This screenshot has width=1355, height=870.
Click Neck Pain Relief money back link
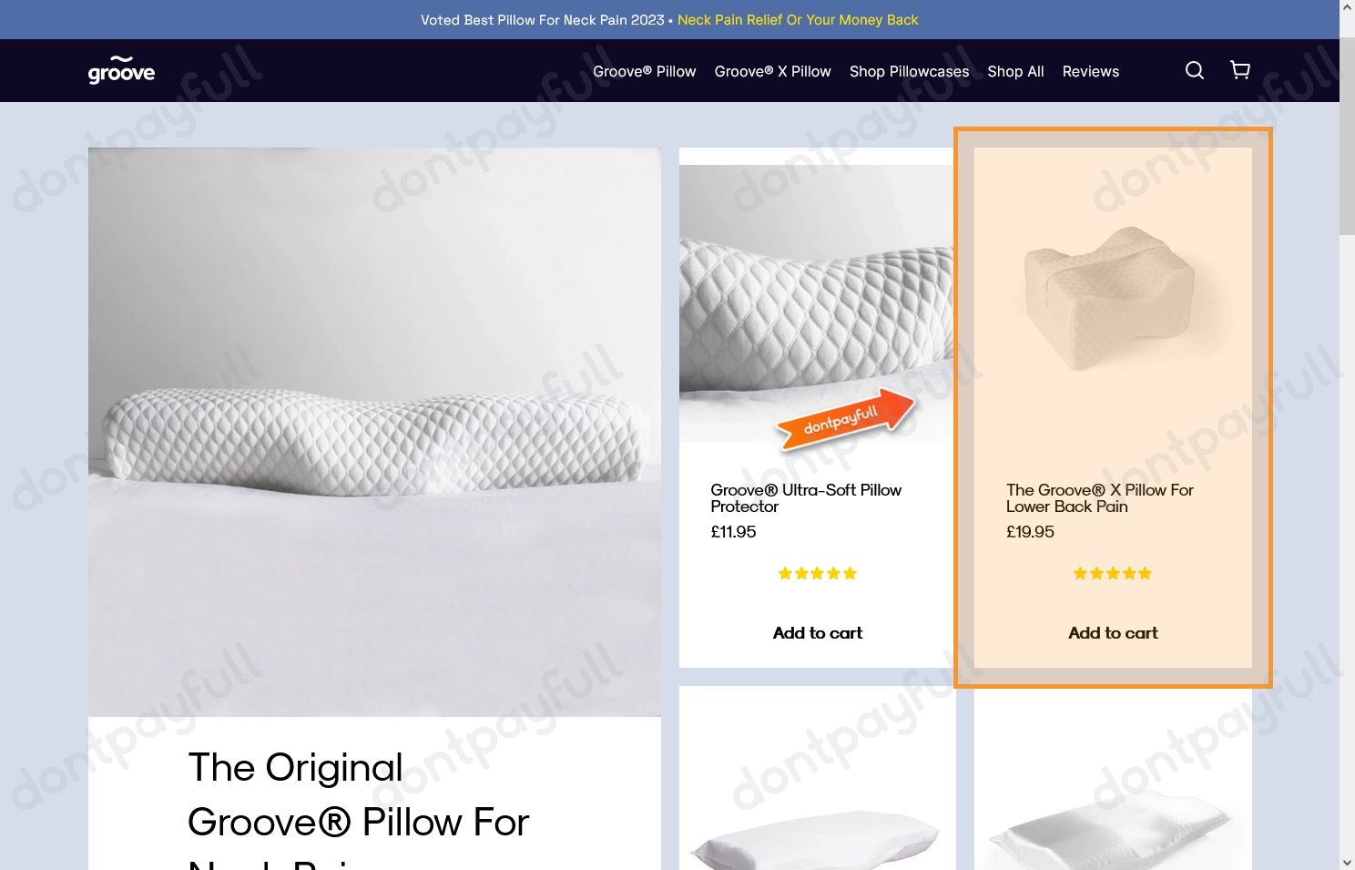coord(798,20)
